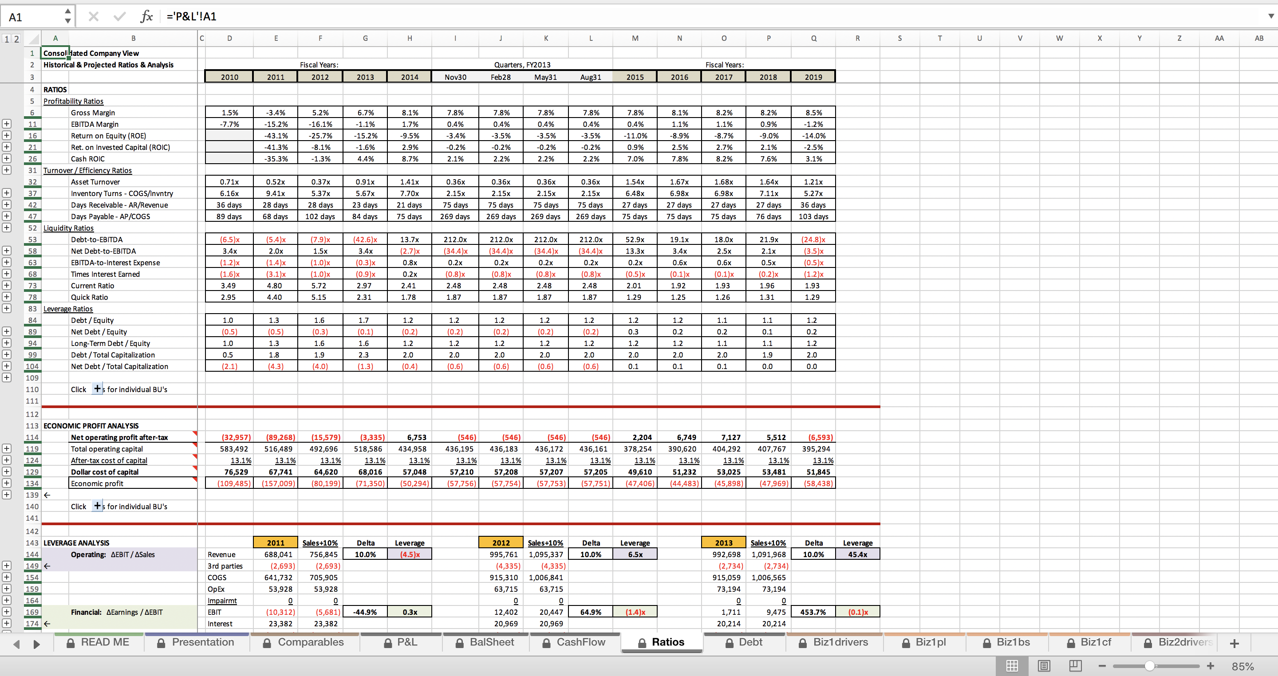This screenshot has width=1278, height=676.
Task: Select column D header
Action: coord(229,38)
